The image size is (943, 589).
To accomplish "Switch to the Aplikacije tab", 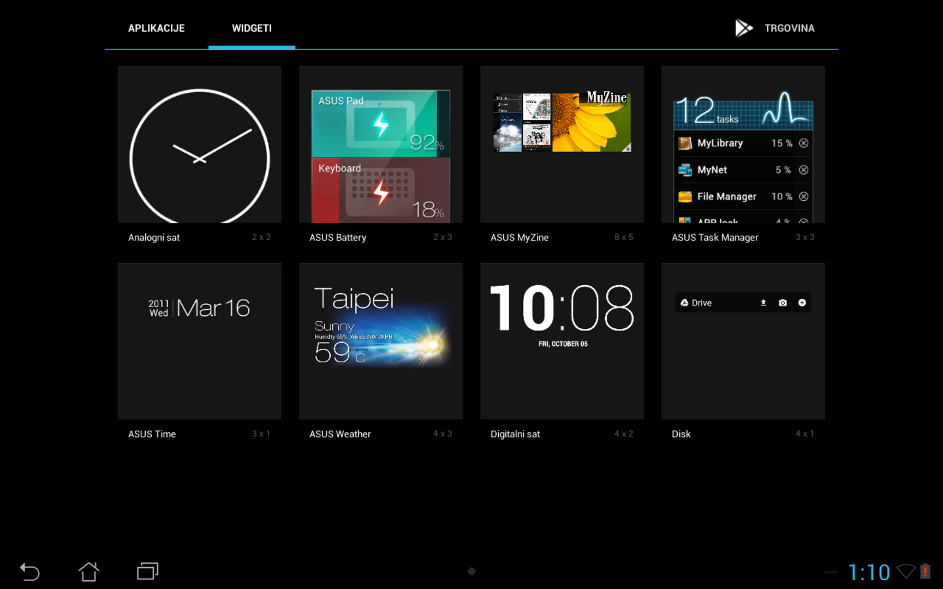I will coord(156,28).
